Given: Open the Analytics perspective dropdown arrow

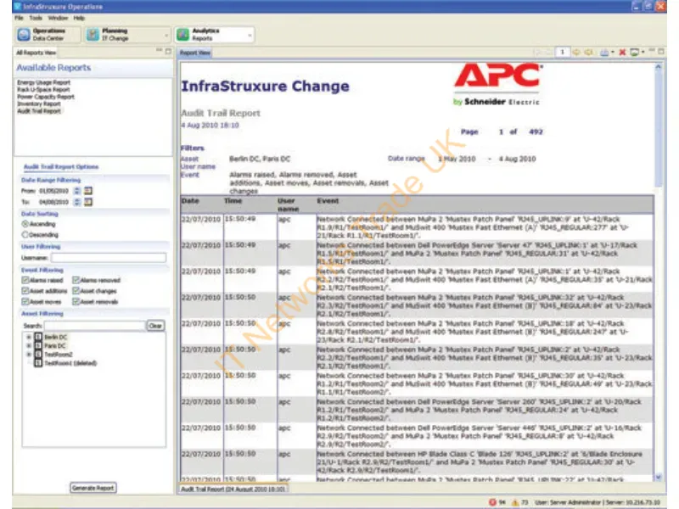Looking at the screenshot, I should click(x=250, y=35).
